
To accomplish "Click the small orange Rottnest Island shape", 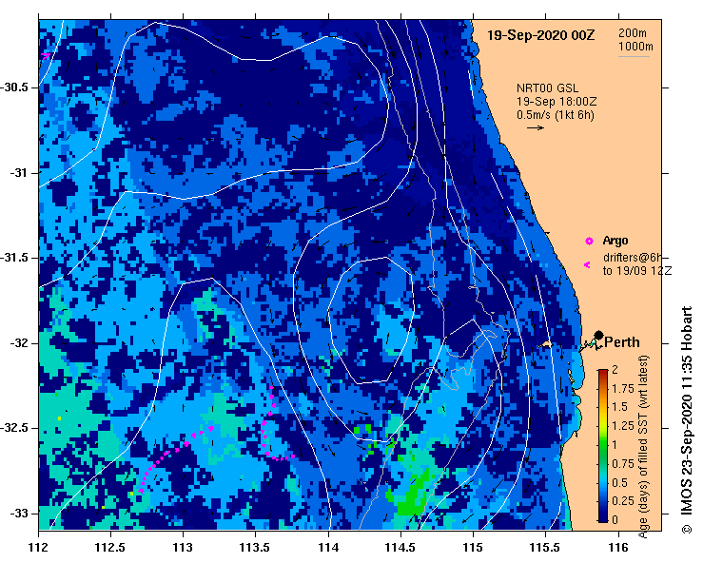I will coord(546,344).
